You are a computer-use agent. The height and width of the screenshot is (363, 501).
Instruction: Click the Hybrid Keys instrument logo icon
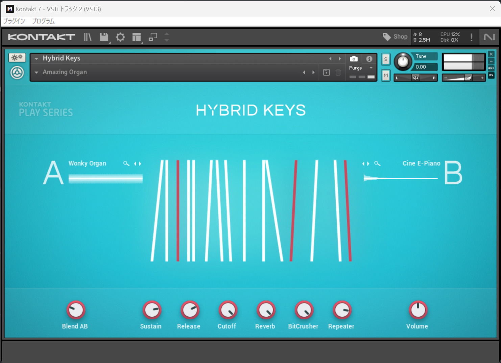17,72
